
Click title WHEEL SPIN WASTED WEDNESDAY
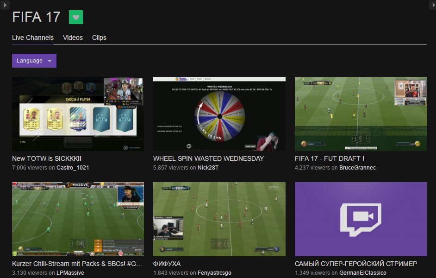click(209, 158)
